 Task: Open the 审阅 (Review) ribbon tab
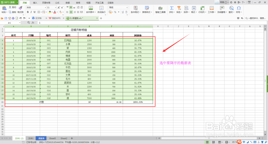[x=78, y=3]
